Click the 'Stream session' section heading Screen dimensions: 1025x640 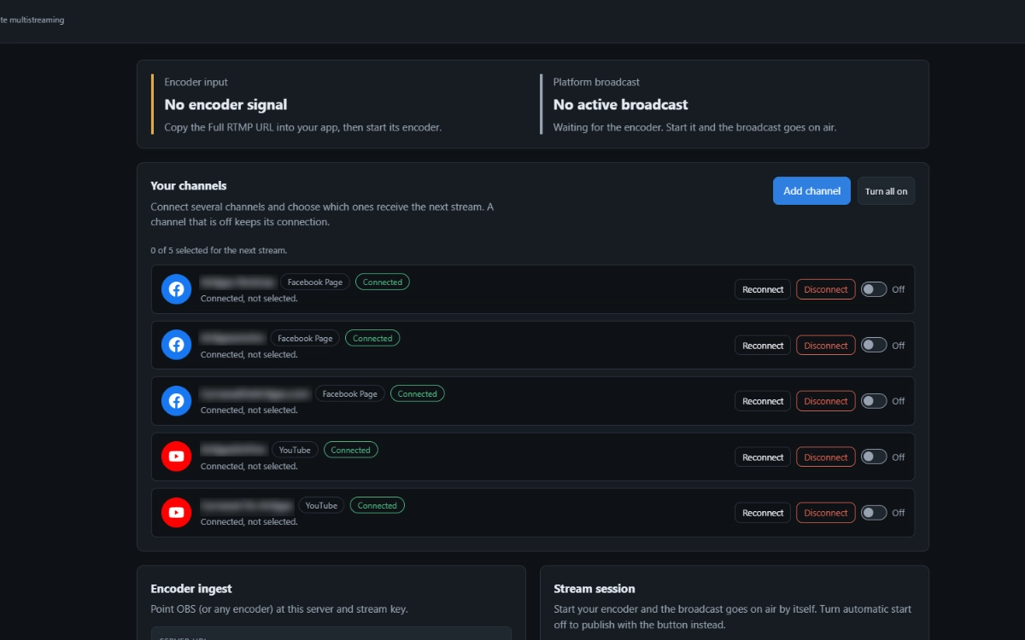594,588
